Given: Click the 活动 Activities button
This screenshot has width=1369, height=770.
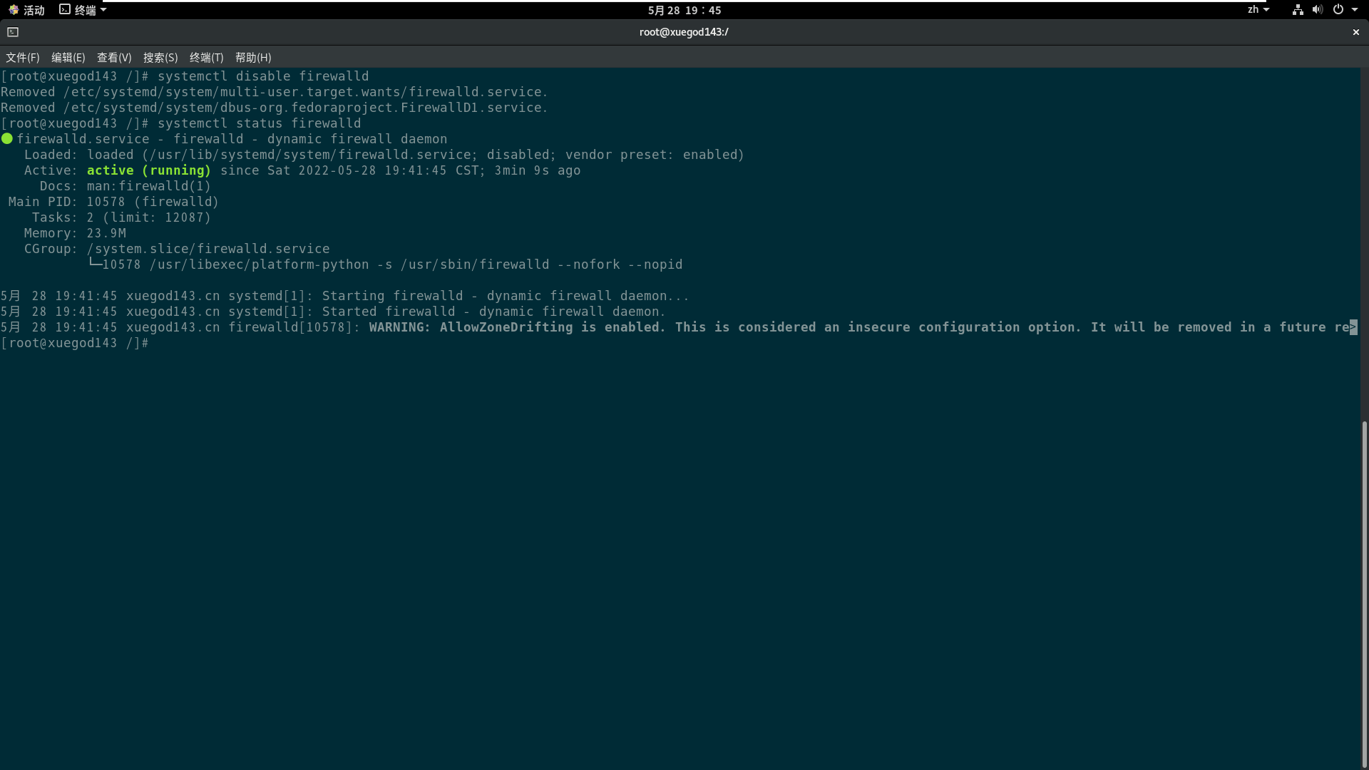Looking at the screenshot, I should [34, 10].
